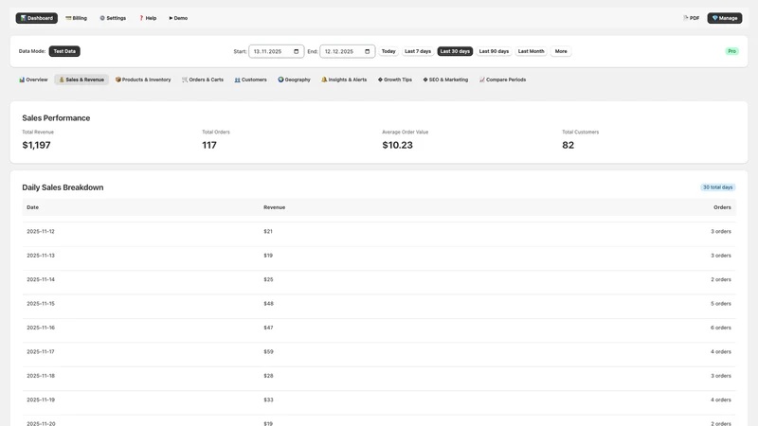Select the Last 30 days range

tap(455, 51)
